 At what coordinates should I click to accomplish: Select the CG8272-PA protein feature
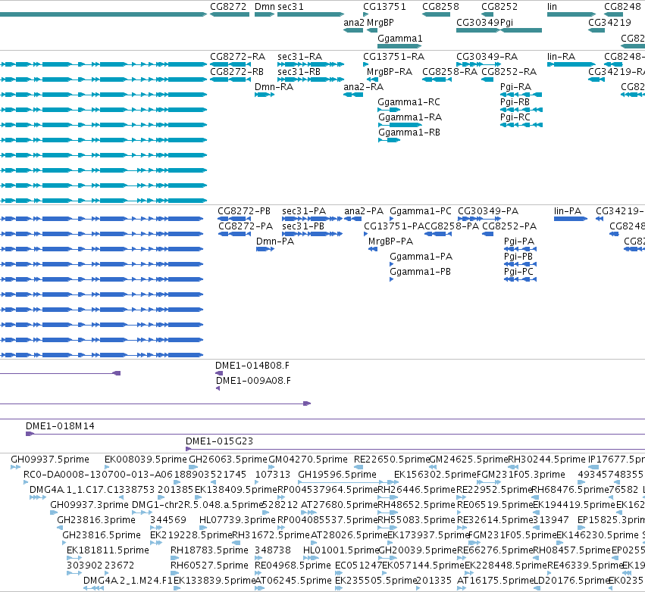234,234
